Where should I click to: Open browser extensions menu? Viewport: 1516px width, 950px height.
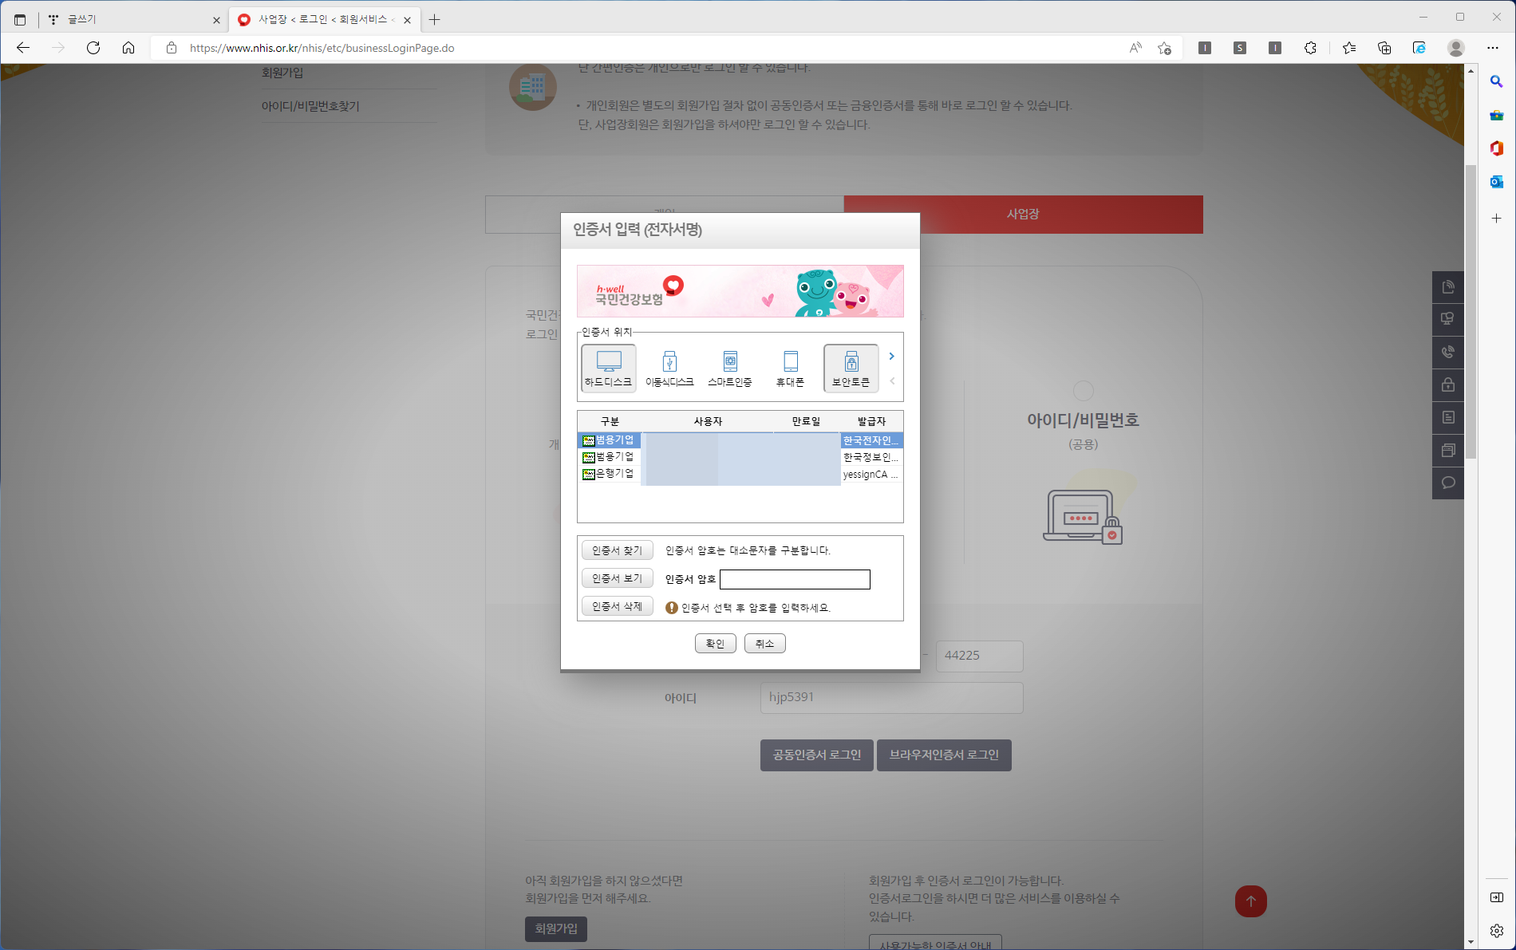(x=1310, y=48)
